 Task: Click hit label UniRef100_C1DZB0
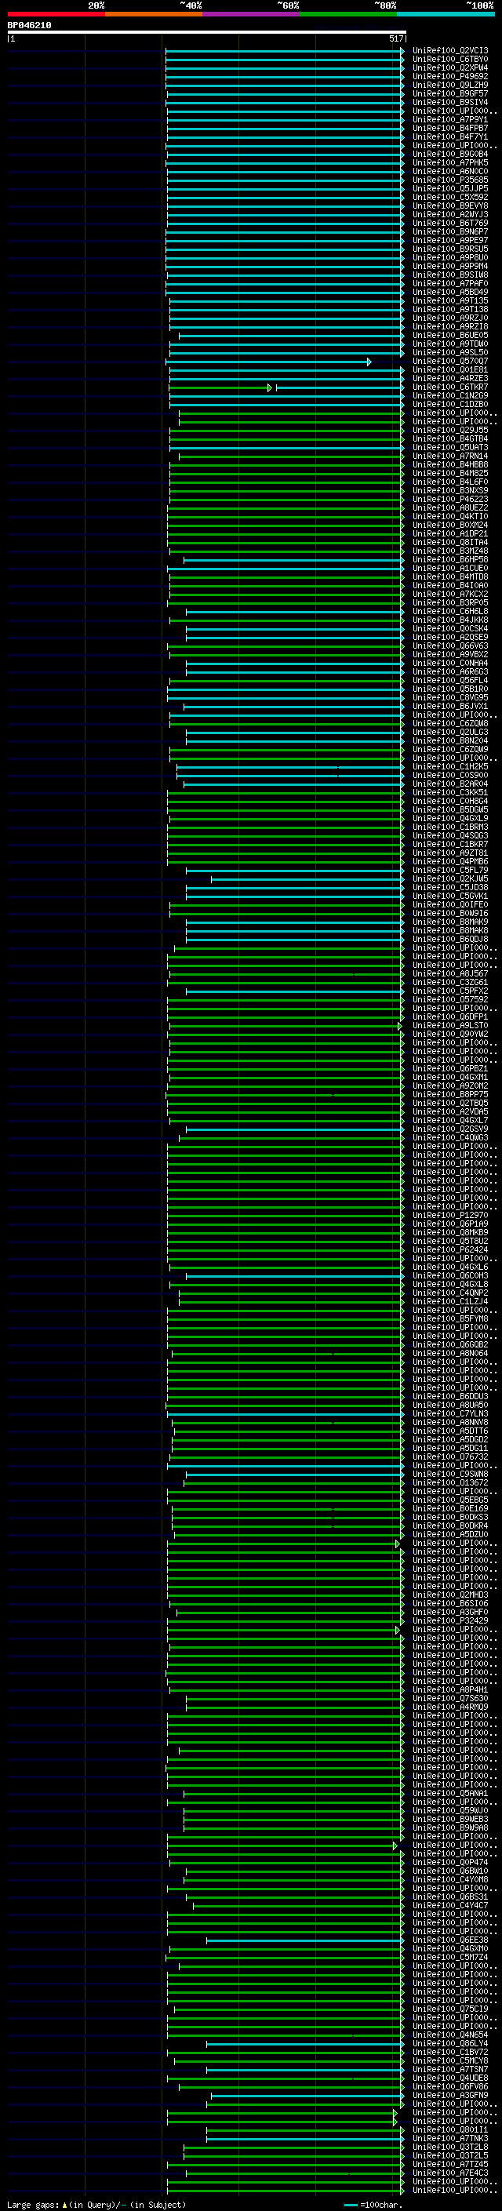pyautogui.click(x=450, y=404)
